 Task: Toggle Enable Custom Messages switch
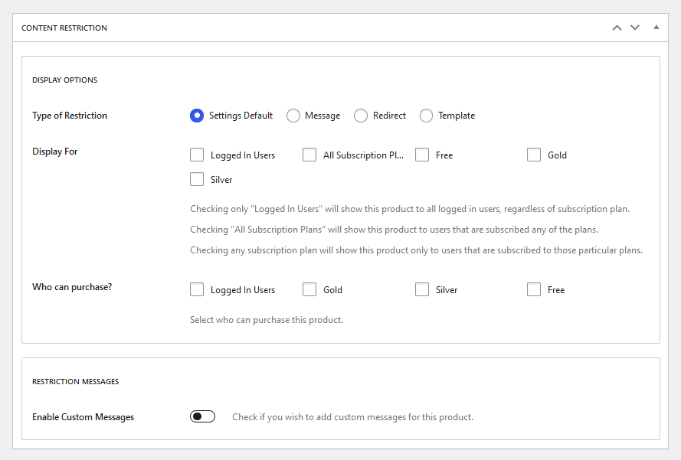click(x=202, y=416)
